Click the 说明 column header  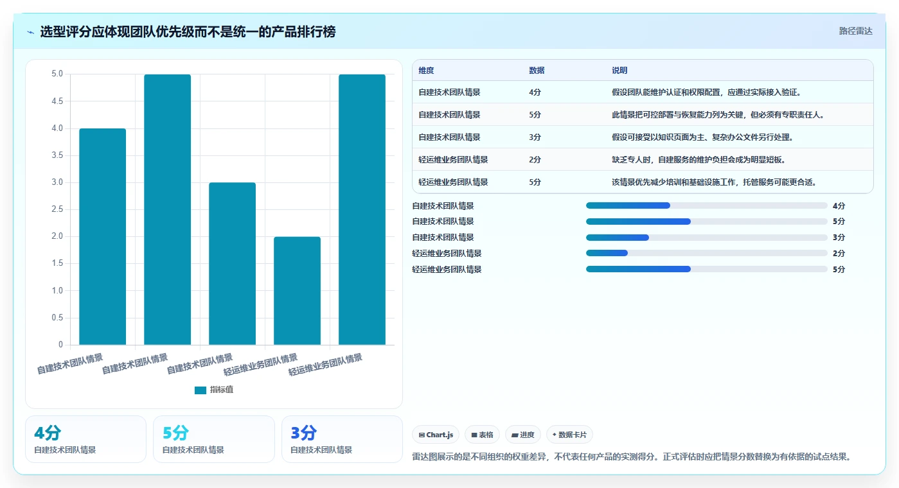(x=619, y=71)
